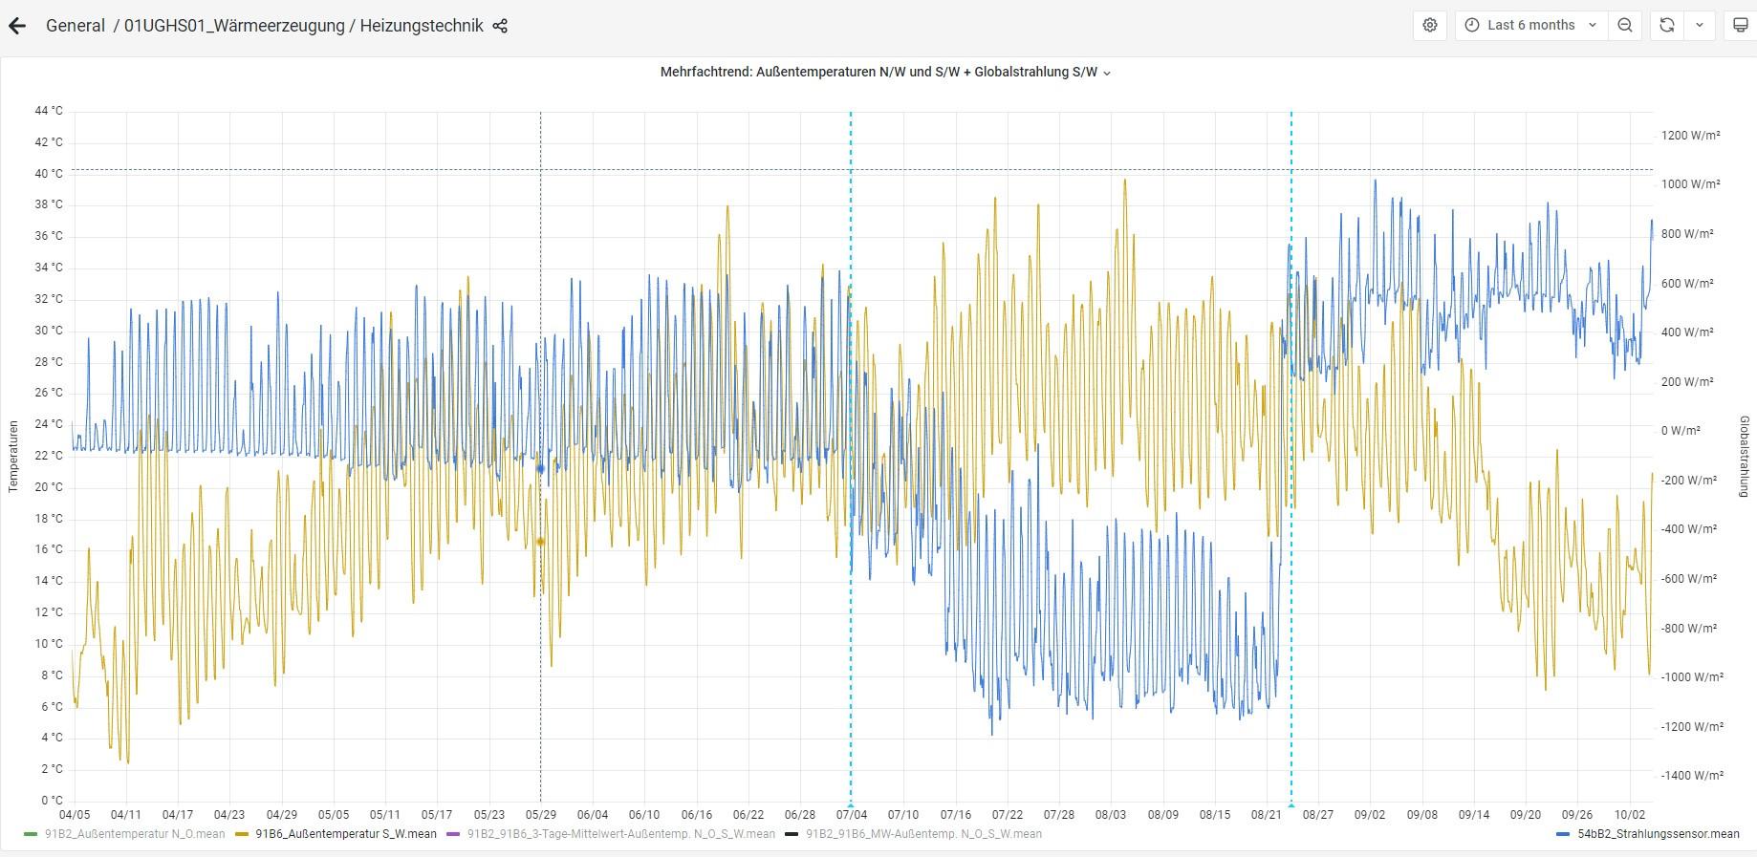Click the 06/16 date label
The height and width of the screenshot is (857, 1757).
pyautogui.click(x=697, y=815)
